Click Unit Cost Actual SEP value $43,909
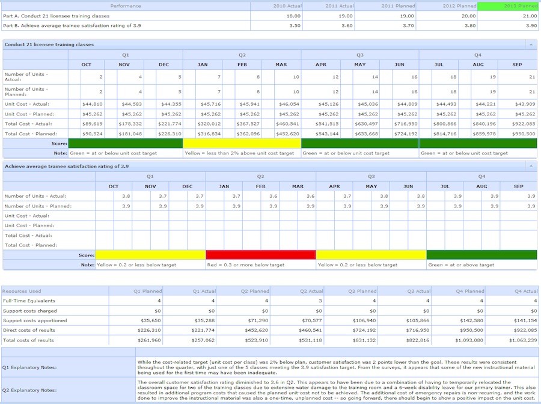Image resolution: width=541 pixels, height=404 pixels. [x=525, y=104]
